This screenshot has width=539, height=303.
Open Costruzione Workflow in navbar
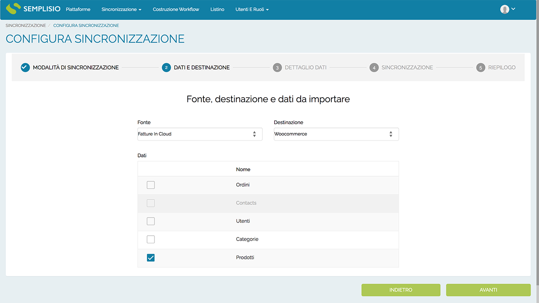pyautogui.click(x=176, y=9)
